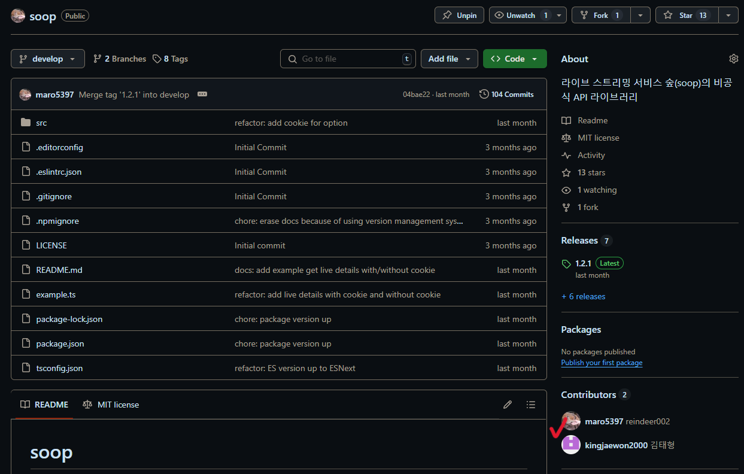Open the kingjaewon2000 contributor name link
This screenshot has width=744, height=474.
(616, 445)
